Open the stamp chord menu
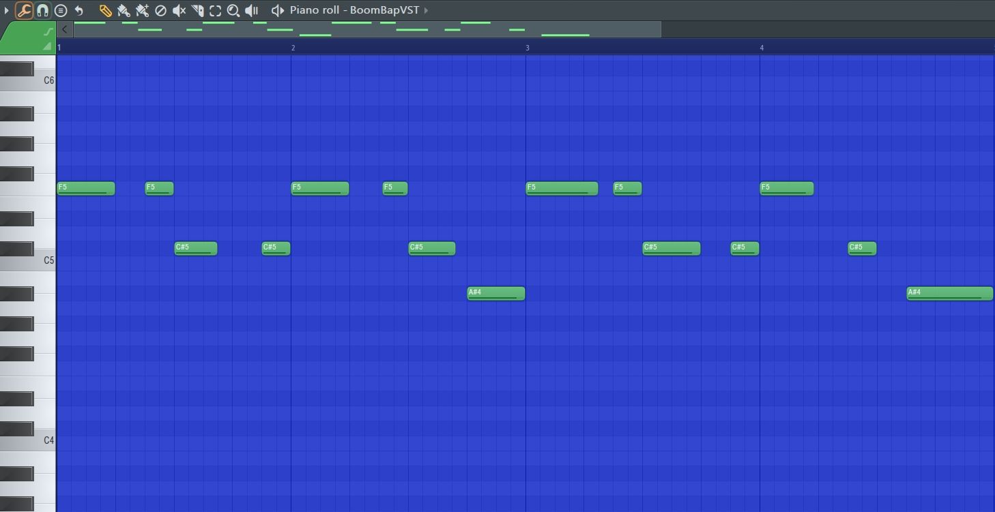The image size is (995, 512). click(x=61, y=10)
